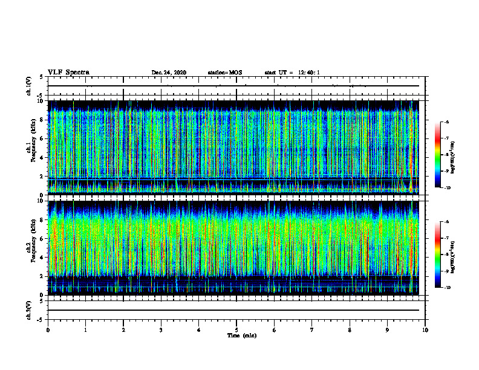Click the ch.2 color bar log(PSD) title
The height and width of the screenshot is (370, 479).
453,258
